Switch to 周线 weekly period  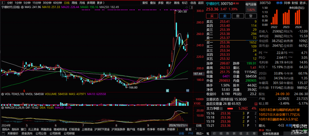click(74, 3)
